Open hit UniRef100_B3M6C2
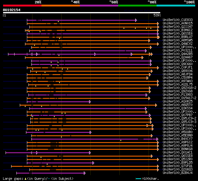Screen dimensions: 198x181 coord(178,30)
